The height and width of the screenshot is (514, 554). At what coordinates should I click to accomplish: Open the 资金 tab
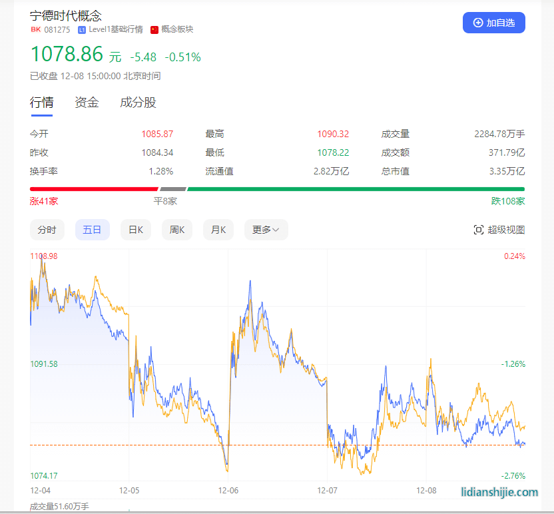[x=87, y=103]
